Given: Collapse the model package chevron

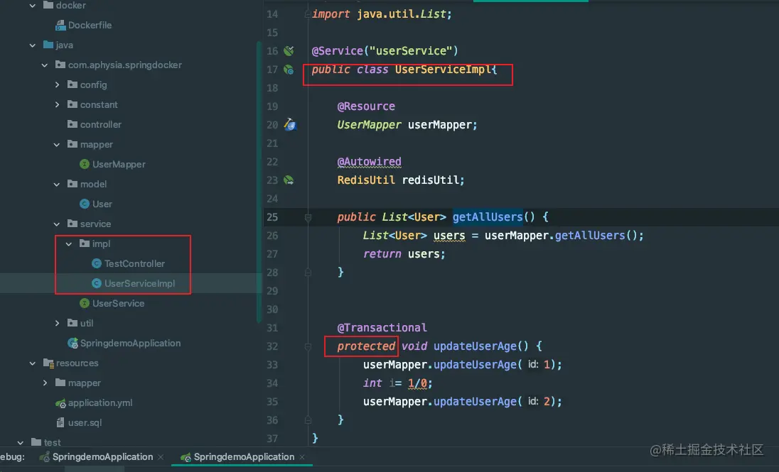Looking at the screenshot, I should [x=57, y=184].
